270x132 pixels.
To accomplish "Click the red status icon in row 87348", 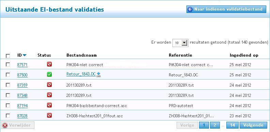I will point(49,95).
